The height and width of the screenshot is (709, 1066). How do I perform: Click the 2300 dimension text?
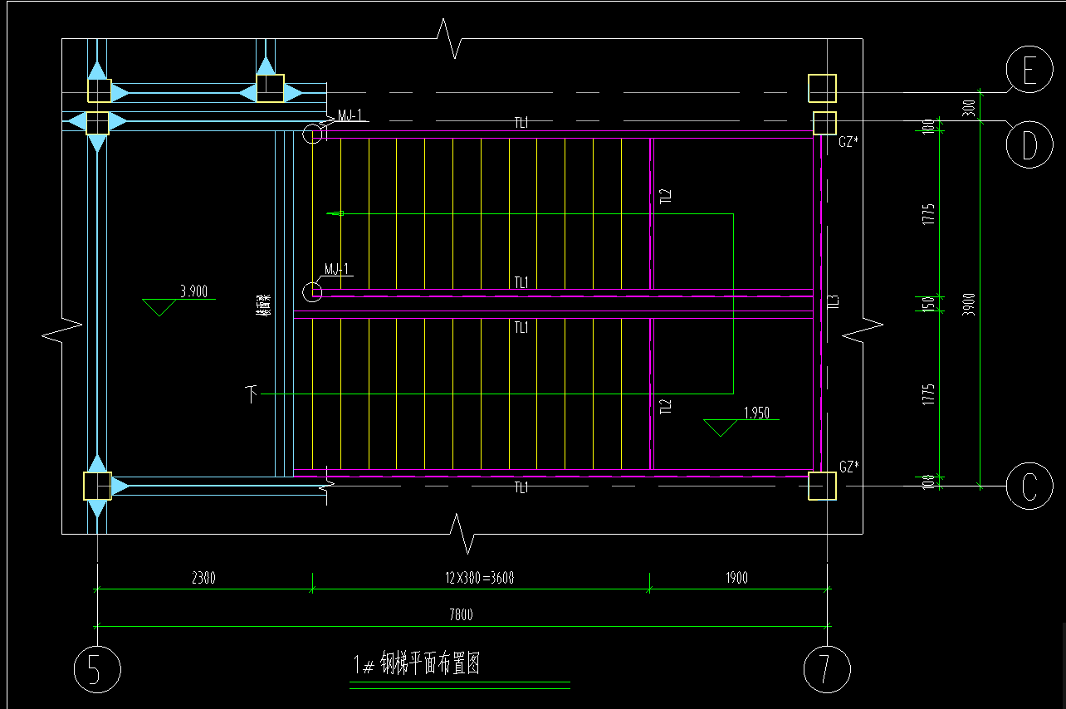203,578
